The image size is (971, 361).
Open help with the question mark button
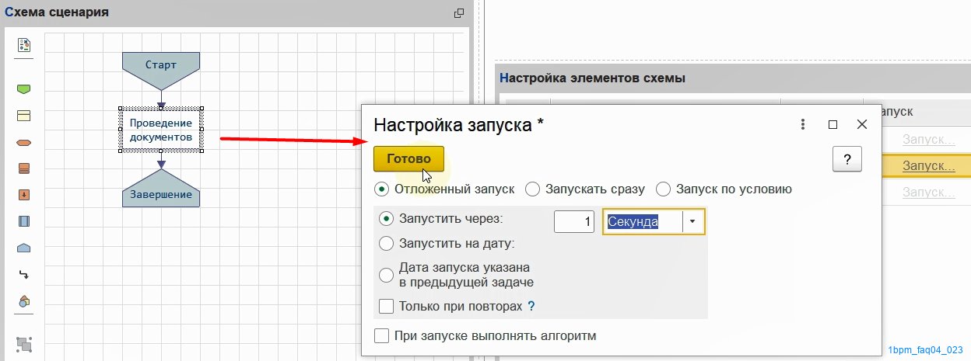847,158
